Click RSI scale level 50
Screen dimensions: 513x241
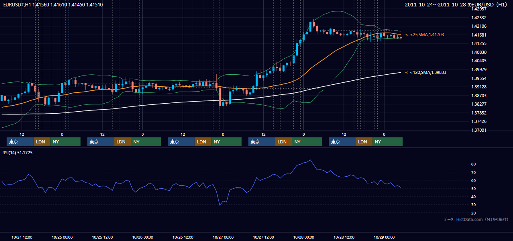pos(474,188)
